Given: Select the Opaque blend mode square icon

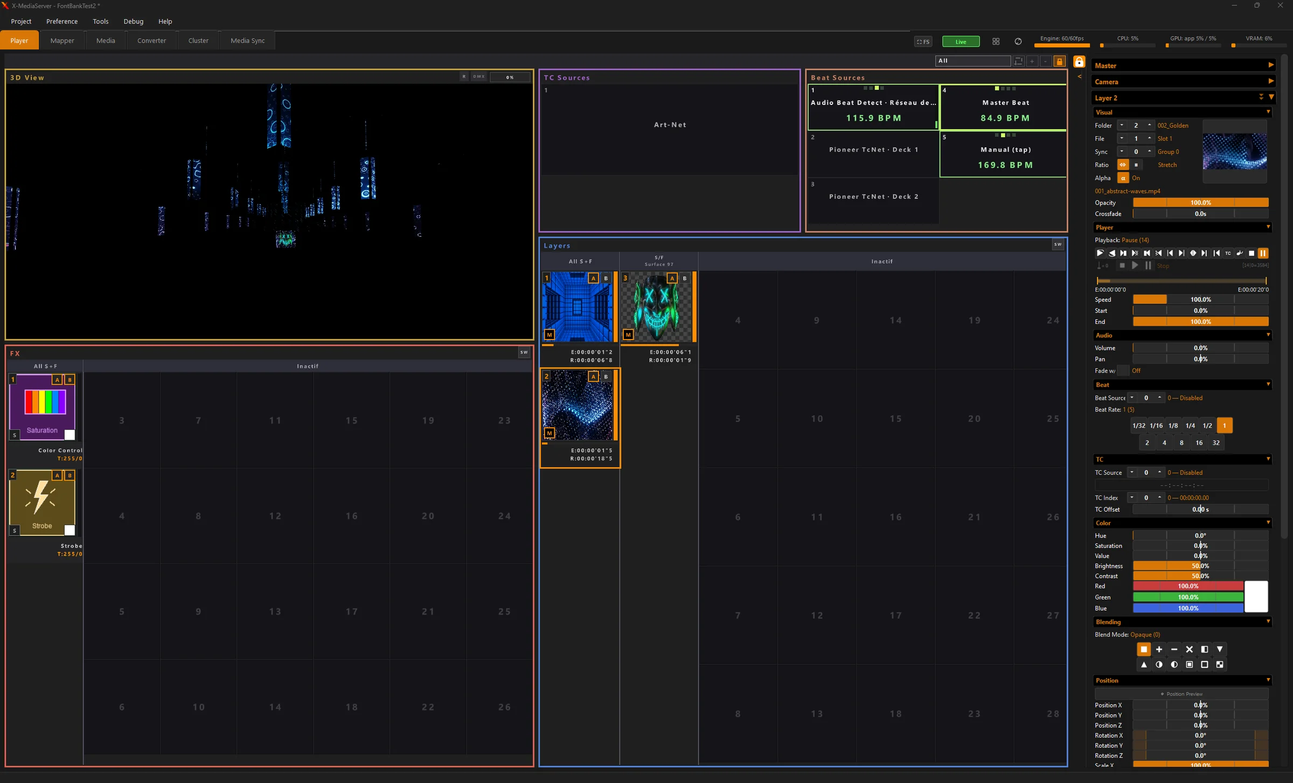Looking at the screenshot, I should [1144, 649].
